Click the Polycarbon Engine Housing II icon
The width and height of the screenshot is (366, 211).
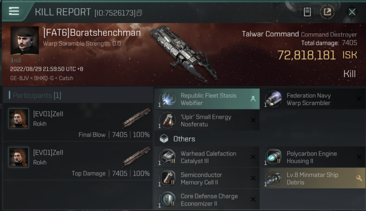[274, 157]
